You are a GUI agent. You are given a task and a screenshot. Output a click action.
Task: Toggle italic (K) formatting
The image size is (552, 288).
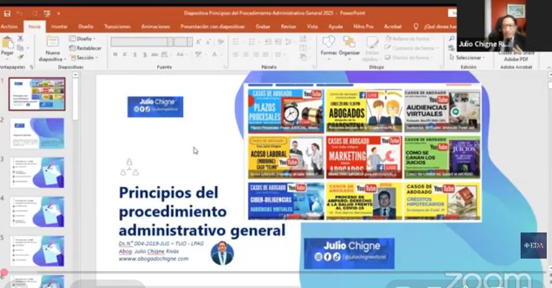pyautogui.click(x=125, y=54)
